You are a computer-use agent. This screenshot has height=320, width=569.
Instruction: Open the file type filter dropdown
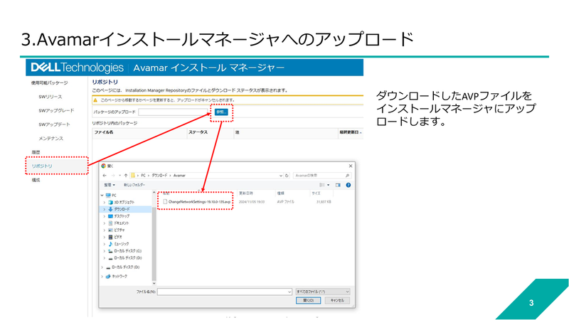point(347,292)
